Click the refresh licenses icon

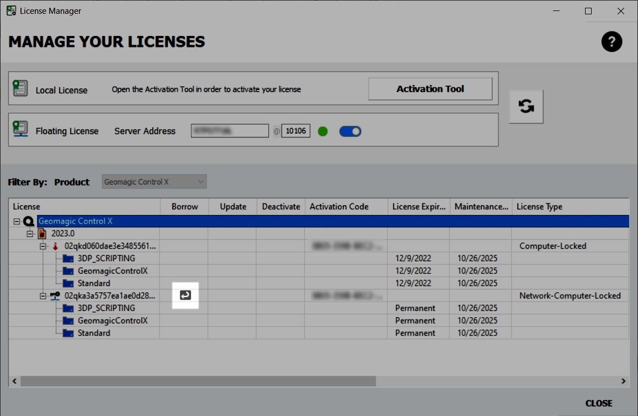tap(525, 106)
